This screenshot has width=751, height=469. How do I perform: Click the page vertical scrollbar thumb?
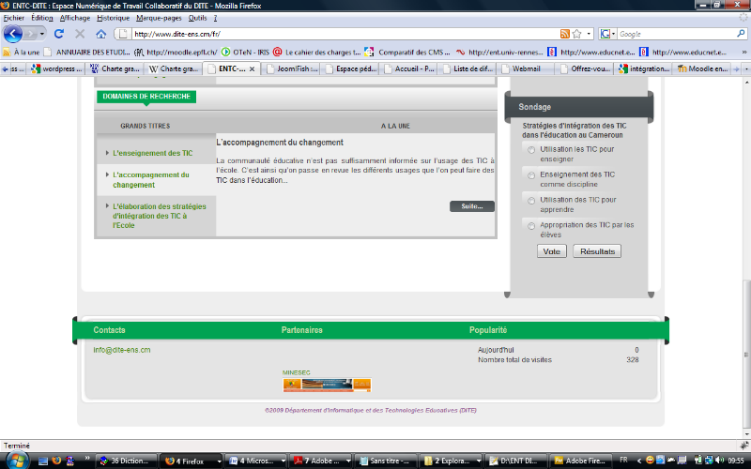(x=746, y=355)
